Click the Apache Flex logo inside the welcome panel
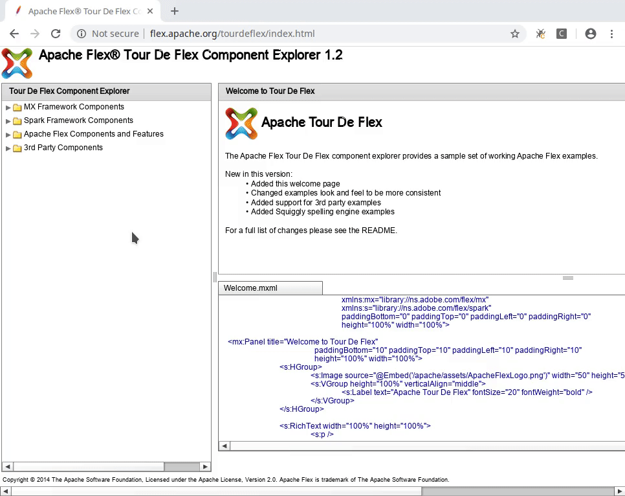Screen dimensions: 625x496 (x=241, y=123)
